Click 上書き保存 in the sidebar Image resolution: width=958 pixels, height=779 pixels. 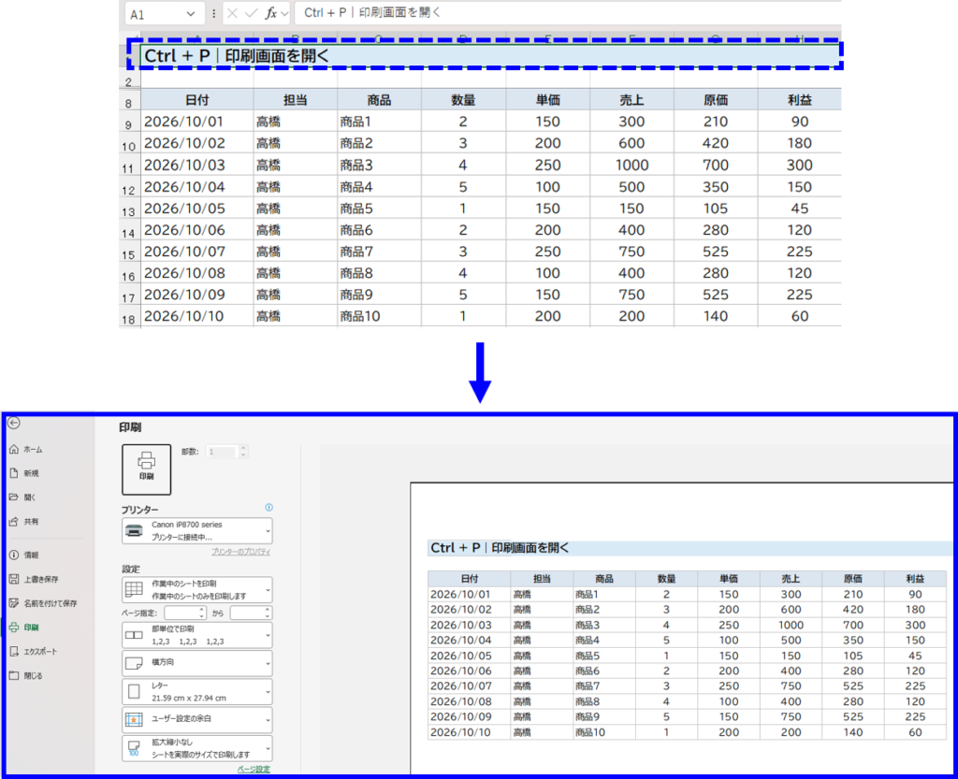coord(35,579)
